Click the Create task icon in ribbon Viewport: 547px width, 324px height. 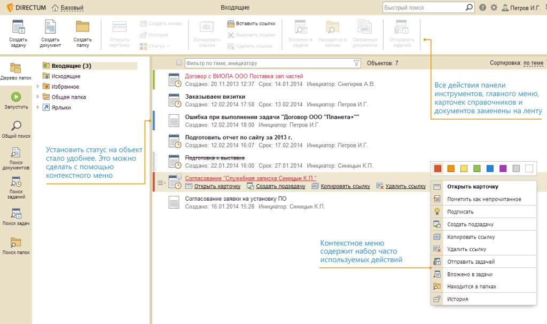18,28
